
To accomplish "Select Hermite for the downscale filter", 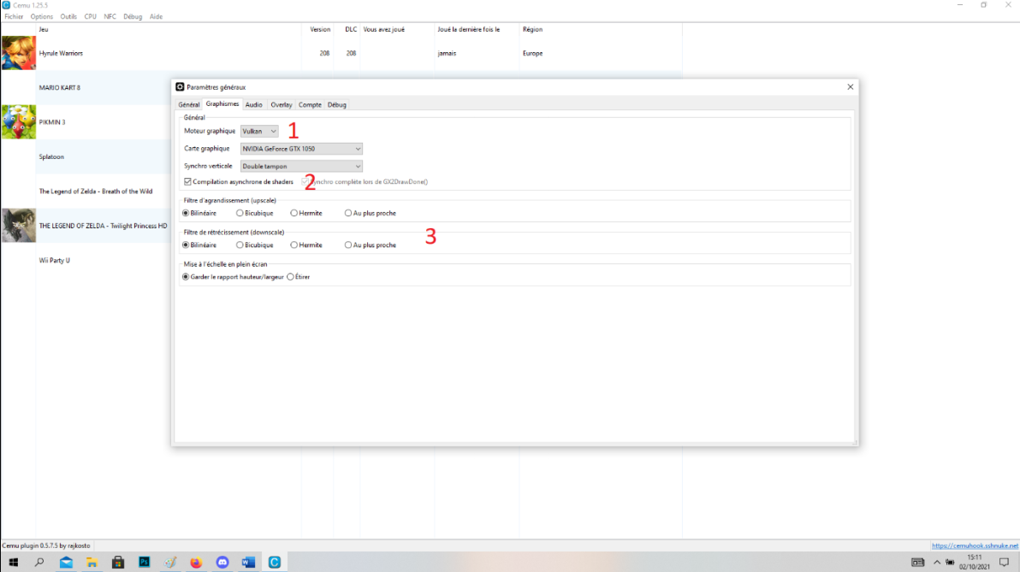I will (294, 245).
